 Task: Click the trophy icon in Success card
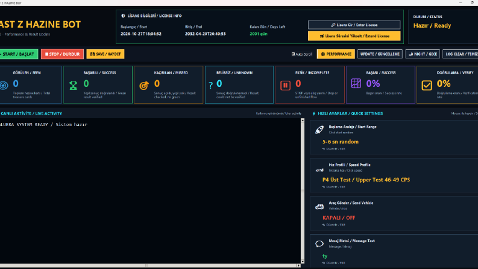pos(73,85)
